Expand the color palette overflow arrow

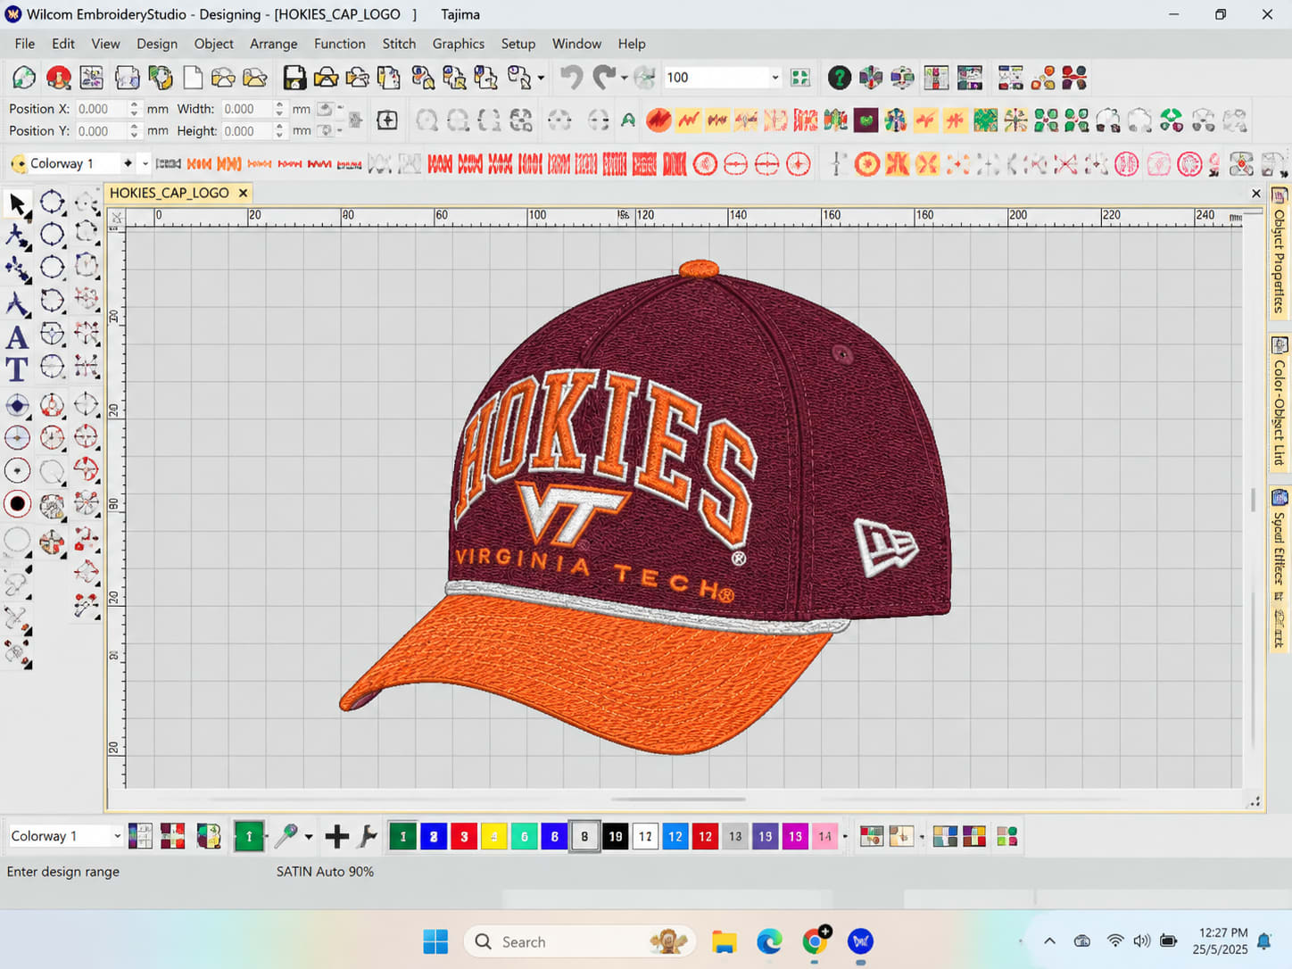pos(845,837)
